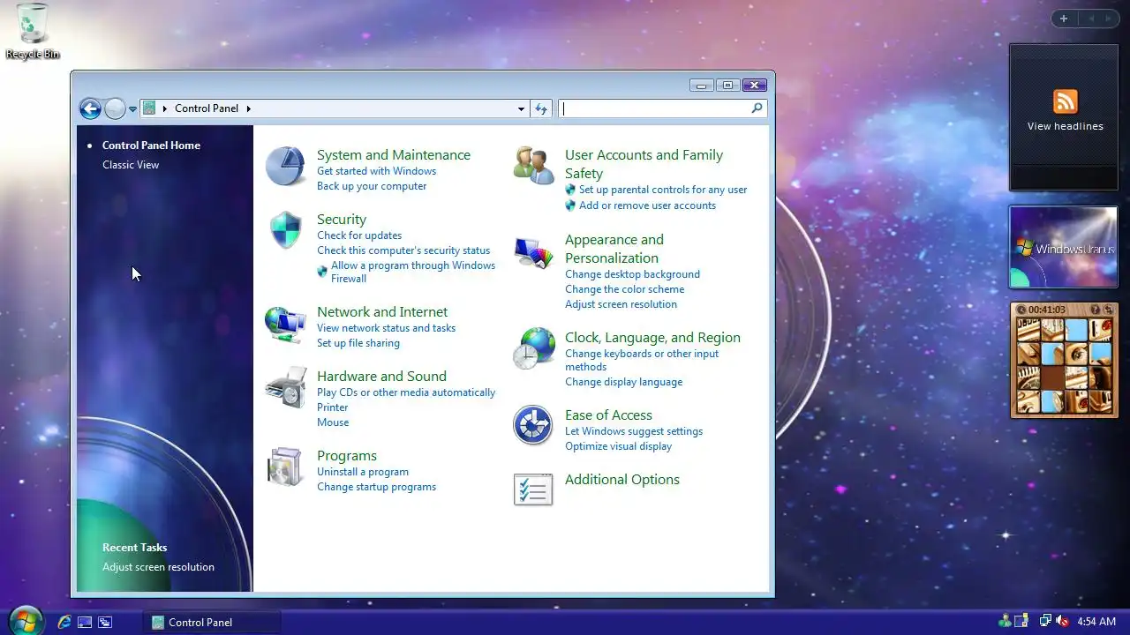Click Change display language
Screen dimensions: 1130x635
click(x=623, y=382)
